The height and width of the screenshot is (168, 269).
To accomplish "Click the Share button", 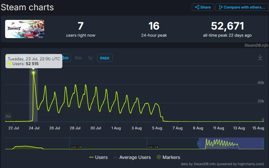I will [203, 7].
